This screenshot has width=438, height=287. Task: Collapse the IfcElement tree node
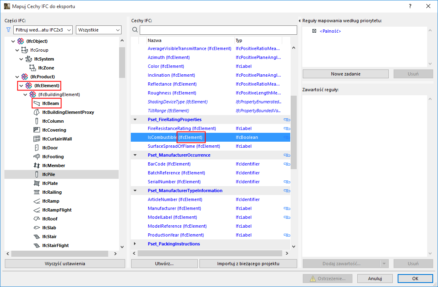pos(21,86)
